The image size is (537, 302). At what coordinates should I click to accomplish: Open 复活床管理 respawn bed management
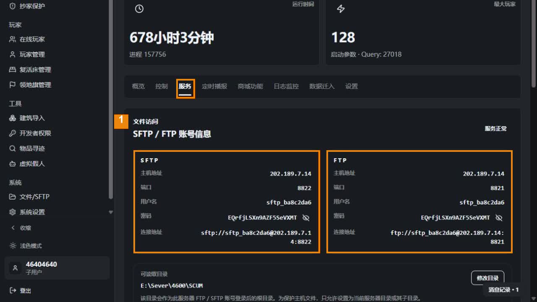(30, 70)
